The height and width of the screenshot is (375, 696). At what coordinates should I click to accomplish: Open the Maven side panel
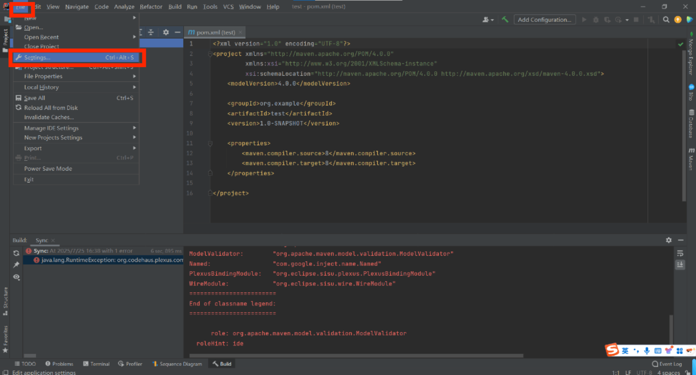[691, 159]
